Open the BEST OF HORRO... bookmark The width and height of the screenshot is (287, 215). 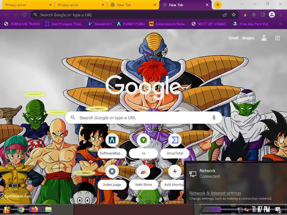(x=210, y=24)
